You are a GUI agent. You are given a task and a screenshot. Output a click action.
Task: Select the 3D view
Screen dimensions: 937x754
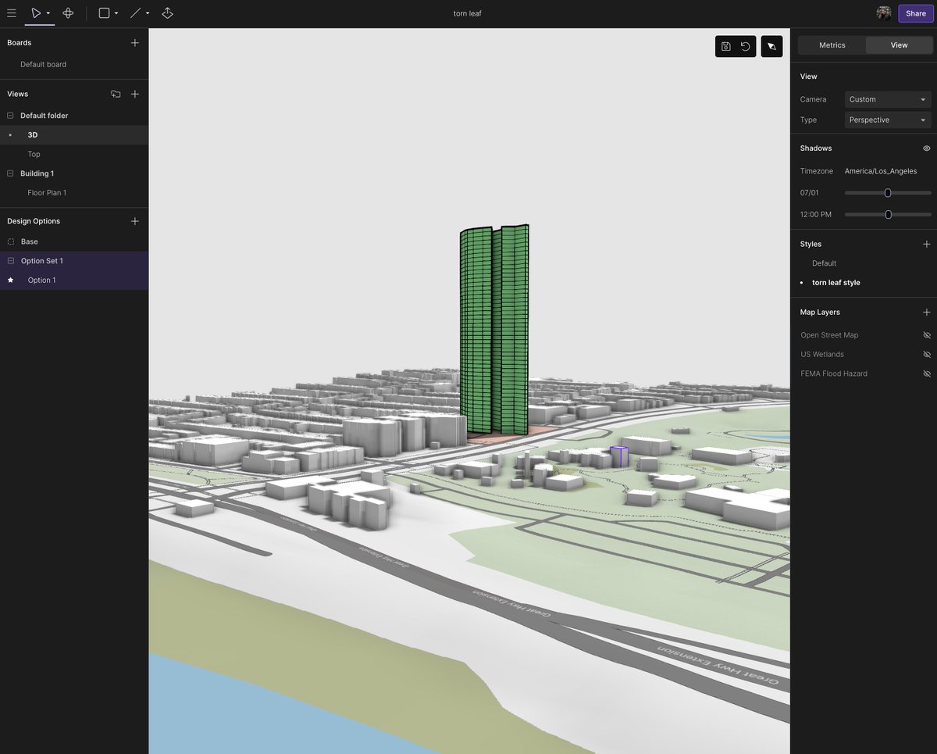[74, 135]
